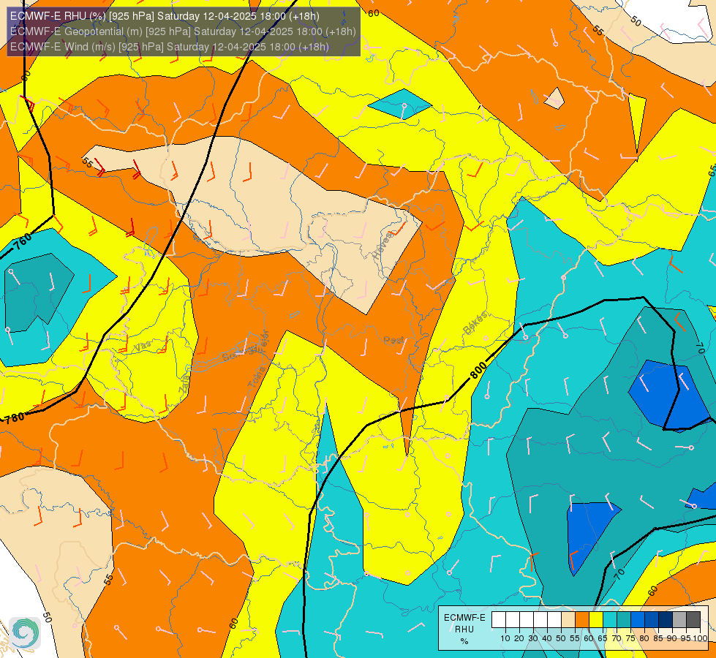Screen dimensions: 716x658
Task: Click the 30 tick label on the legend scale
Action: click(533, 638)
